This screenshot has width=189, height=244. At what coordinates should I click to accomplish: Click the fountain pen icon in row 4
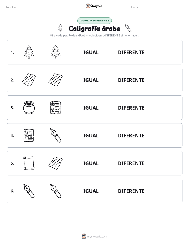56,135
